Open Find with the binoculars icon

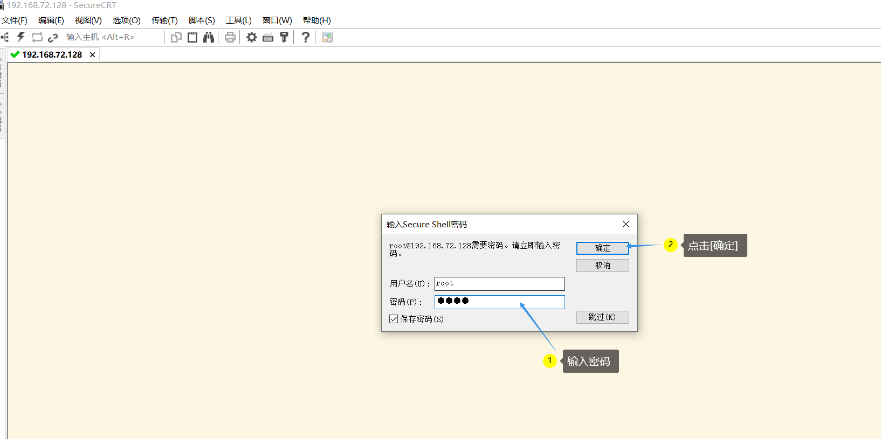[x=209, y=37]
